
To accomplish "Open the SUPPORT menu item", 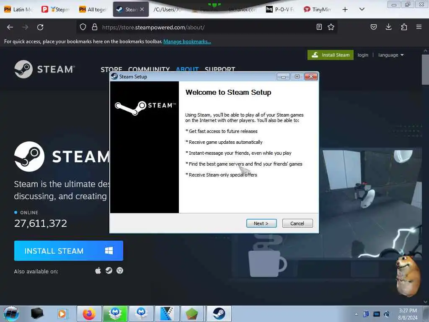I will tap(220, 69).
